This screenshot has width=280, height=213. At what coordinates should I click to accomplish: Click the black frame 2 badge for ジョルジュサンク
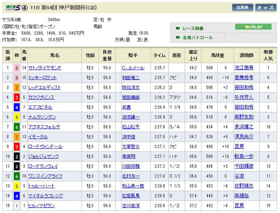tap(16, 157)
